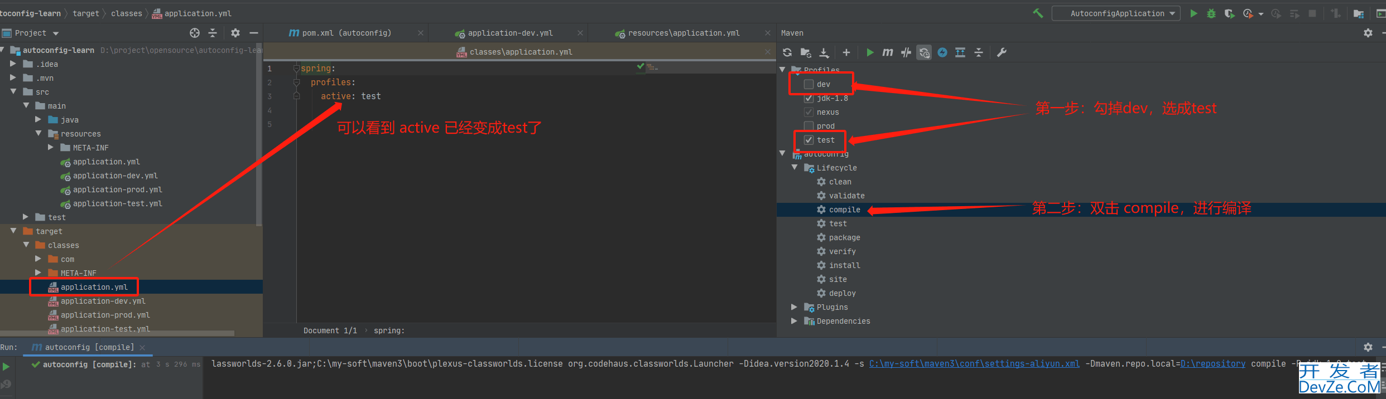
Task: Expand the java folder under main
Action: [x=38, y=120]
